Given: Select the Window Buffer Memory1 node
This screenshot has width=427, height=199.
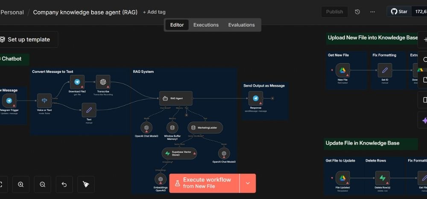Looking at the screenshot, I should (173, 127).
